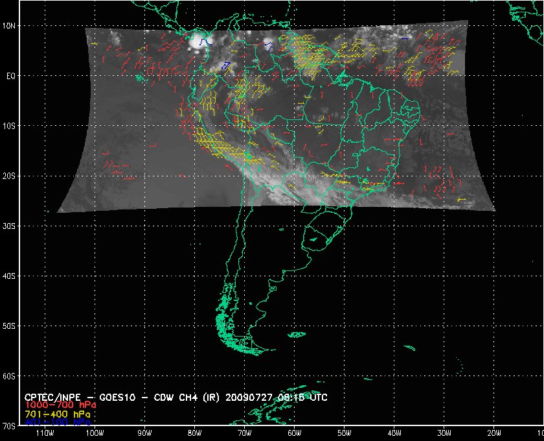The height and width of the screenshot is (441, 544).
Task: Click the 30W longitude label
Action: pos(444,433)
